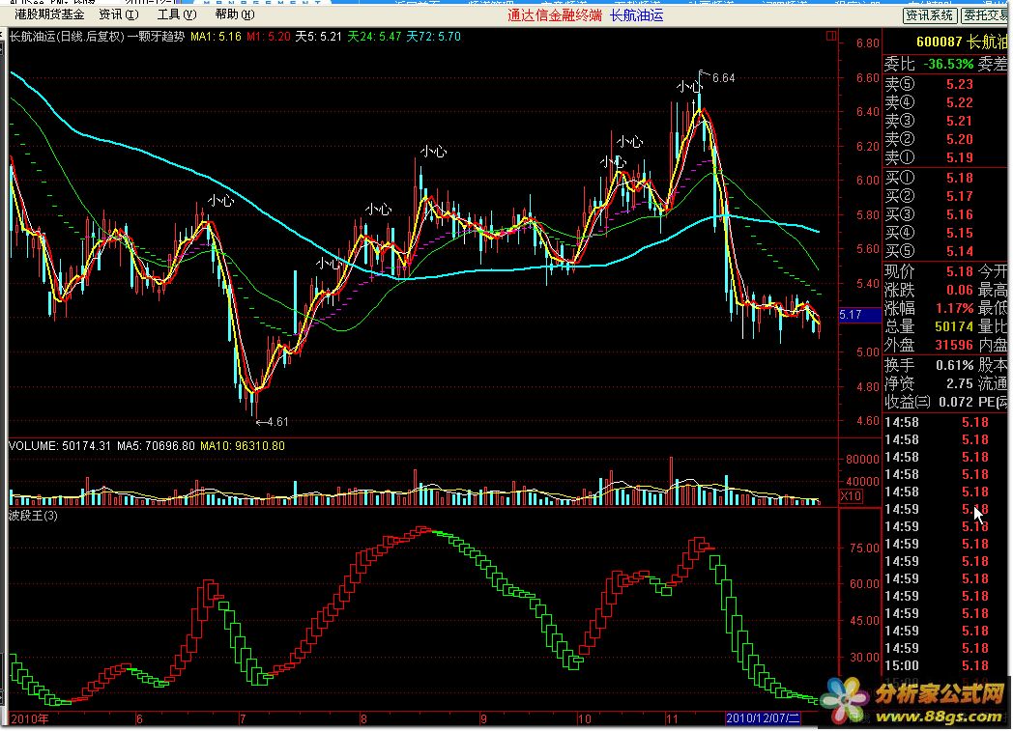The height and width of the screenshot is (731, 1013).
Task: Click the 换手 0.61% field
Action: (929, 366)
